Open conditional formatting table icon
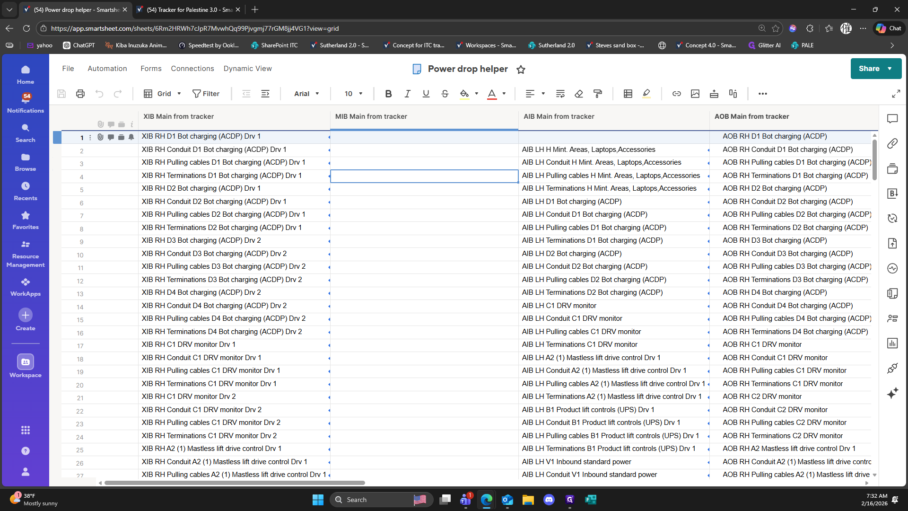The width and height of the screenshot is (908, 511). (x=628, y=94)
